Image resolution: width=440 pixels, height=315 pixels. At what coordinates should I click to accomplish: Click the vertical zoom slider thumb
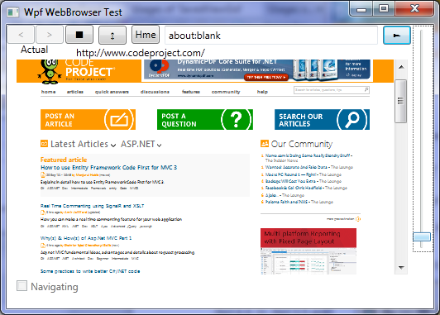click(x=422, y=236)
